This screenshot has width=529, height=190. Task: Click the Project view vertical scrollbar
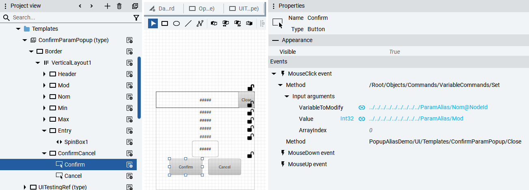click(x=139, y=87)
